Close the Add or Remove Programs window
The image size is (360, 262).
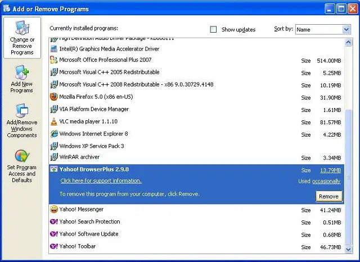click(x=353, y=9)
